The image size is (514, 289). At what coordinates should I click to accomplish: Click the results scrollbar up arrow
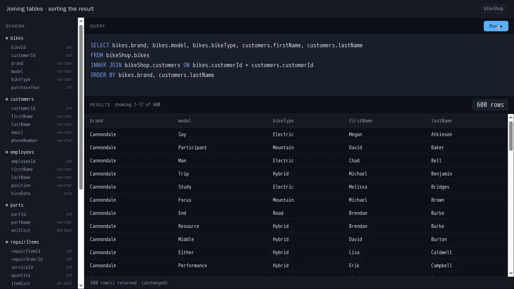pos(511,117)
